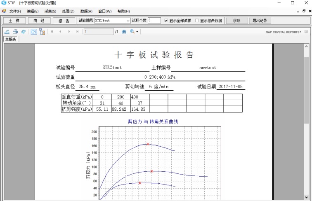Image resolution: width=312 pixels, height=201 pixels.
Task: Click the 曲线 button
Action: [x=39, y=20]
